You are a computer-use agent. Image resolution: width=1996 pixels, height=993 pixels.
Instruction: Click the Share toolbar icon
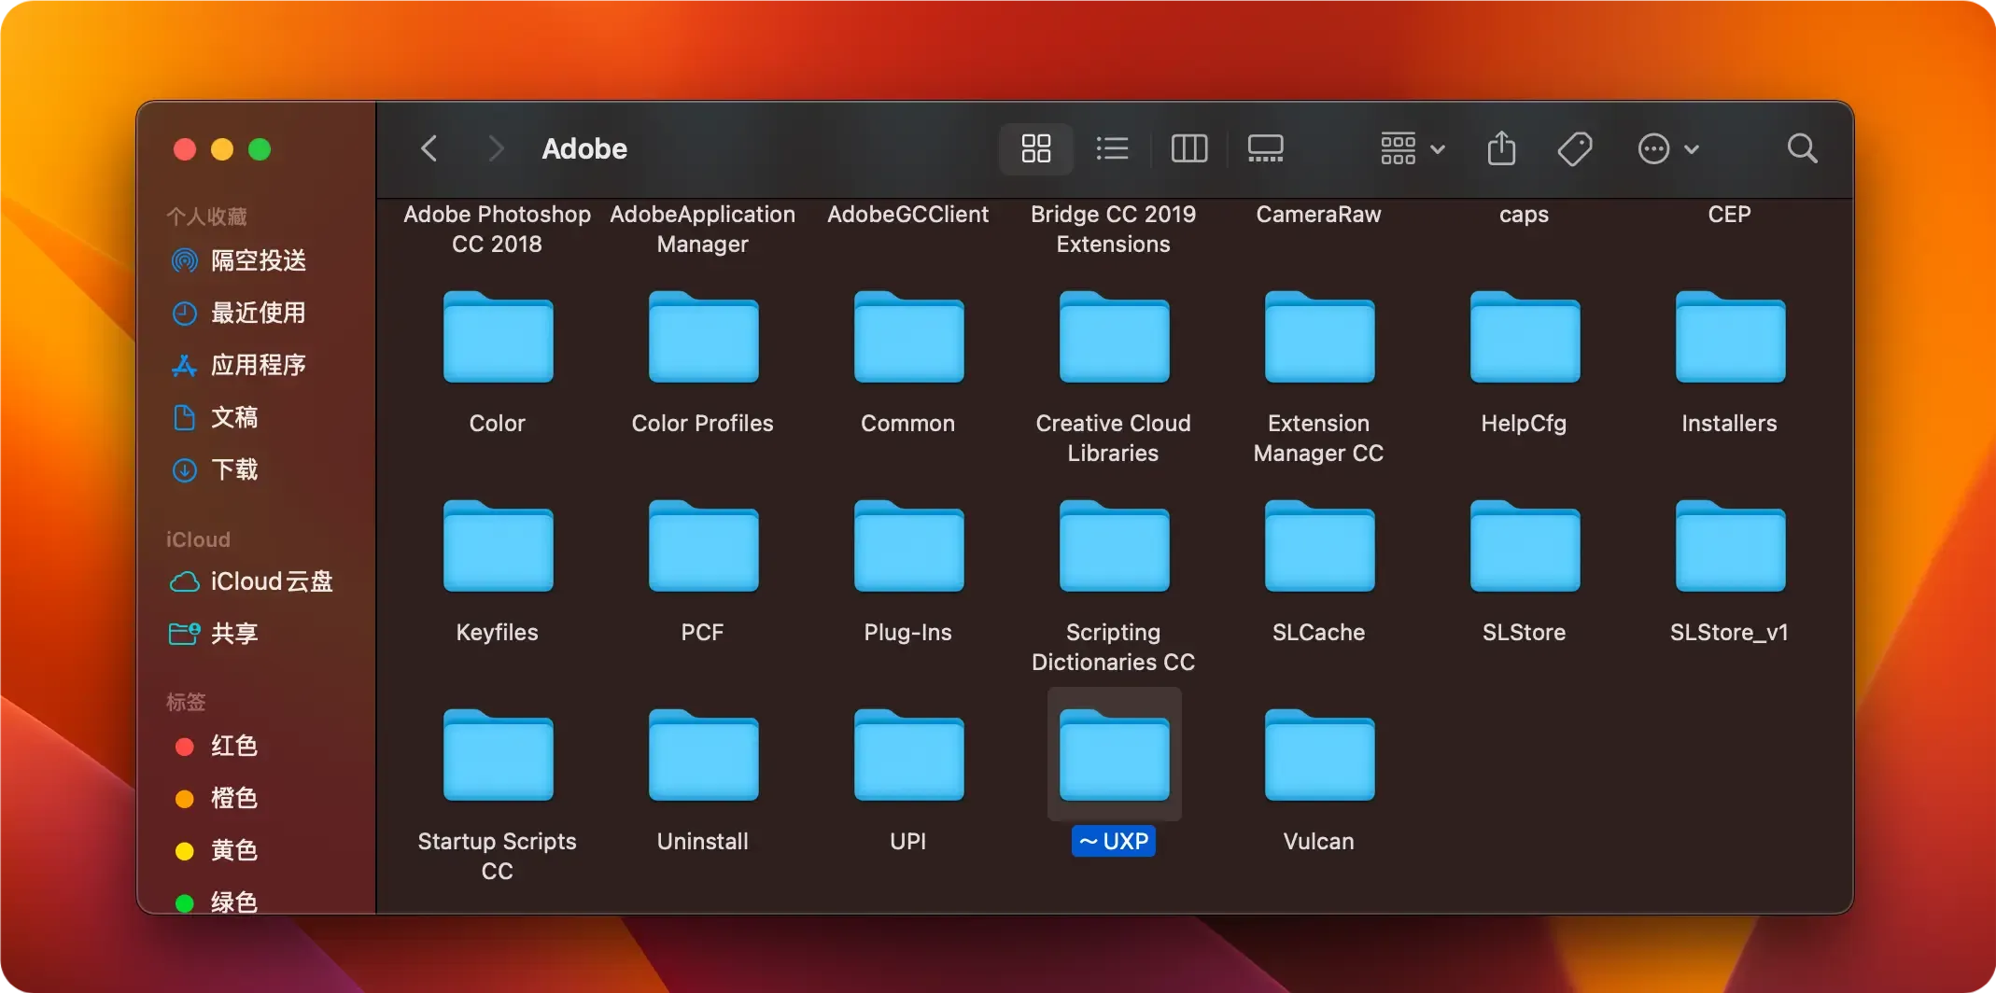point(1501,148)
